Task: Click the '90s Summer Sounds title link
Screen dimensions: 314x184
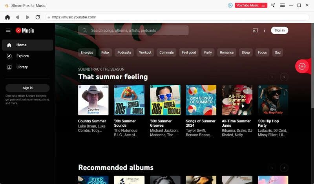Action: coord(125,123)
